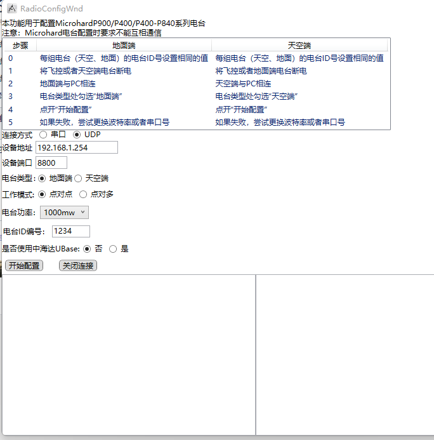Click cell '天空端与PC相连'
434x440 pixels.
point(243,84)
